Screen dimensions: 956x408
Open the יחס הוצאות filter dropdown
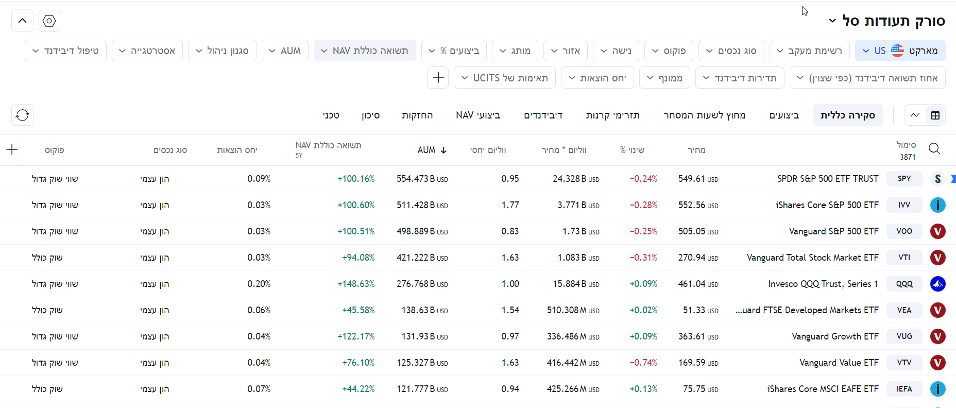point(597,78)
